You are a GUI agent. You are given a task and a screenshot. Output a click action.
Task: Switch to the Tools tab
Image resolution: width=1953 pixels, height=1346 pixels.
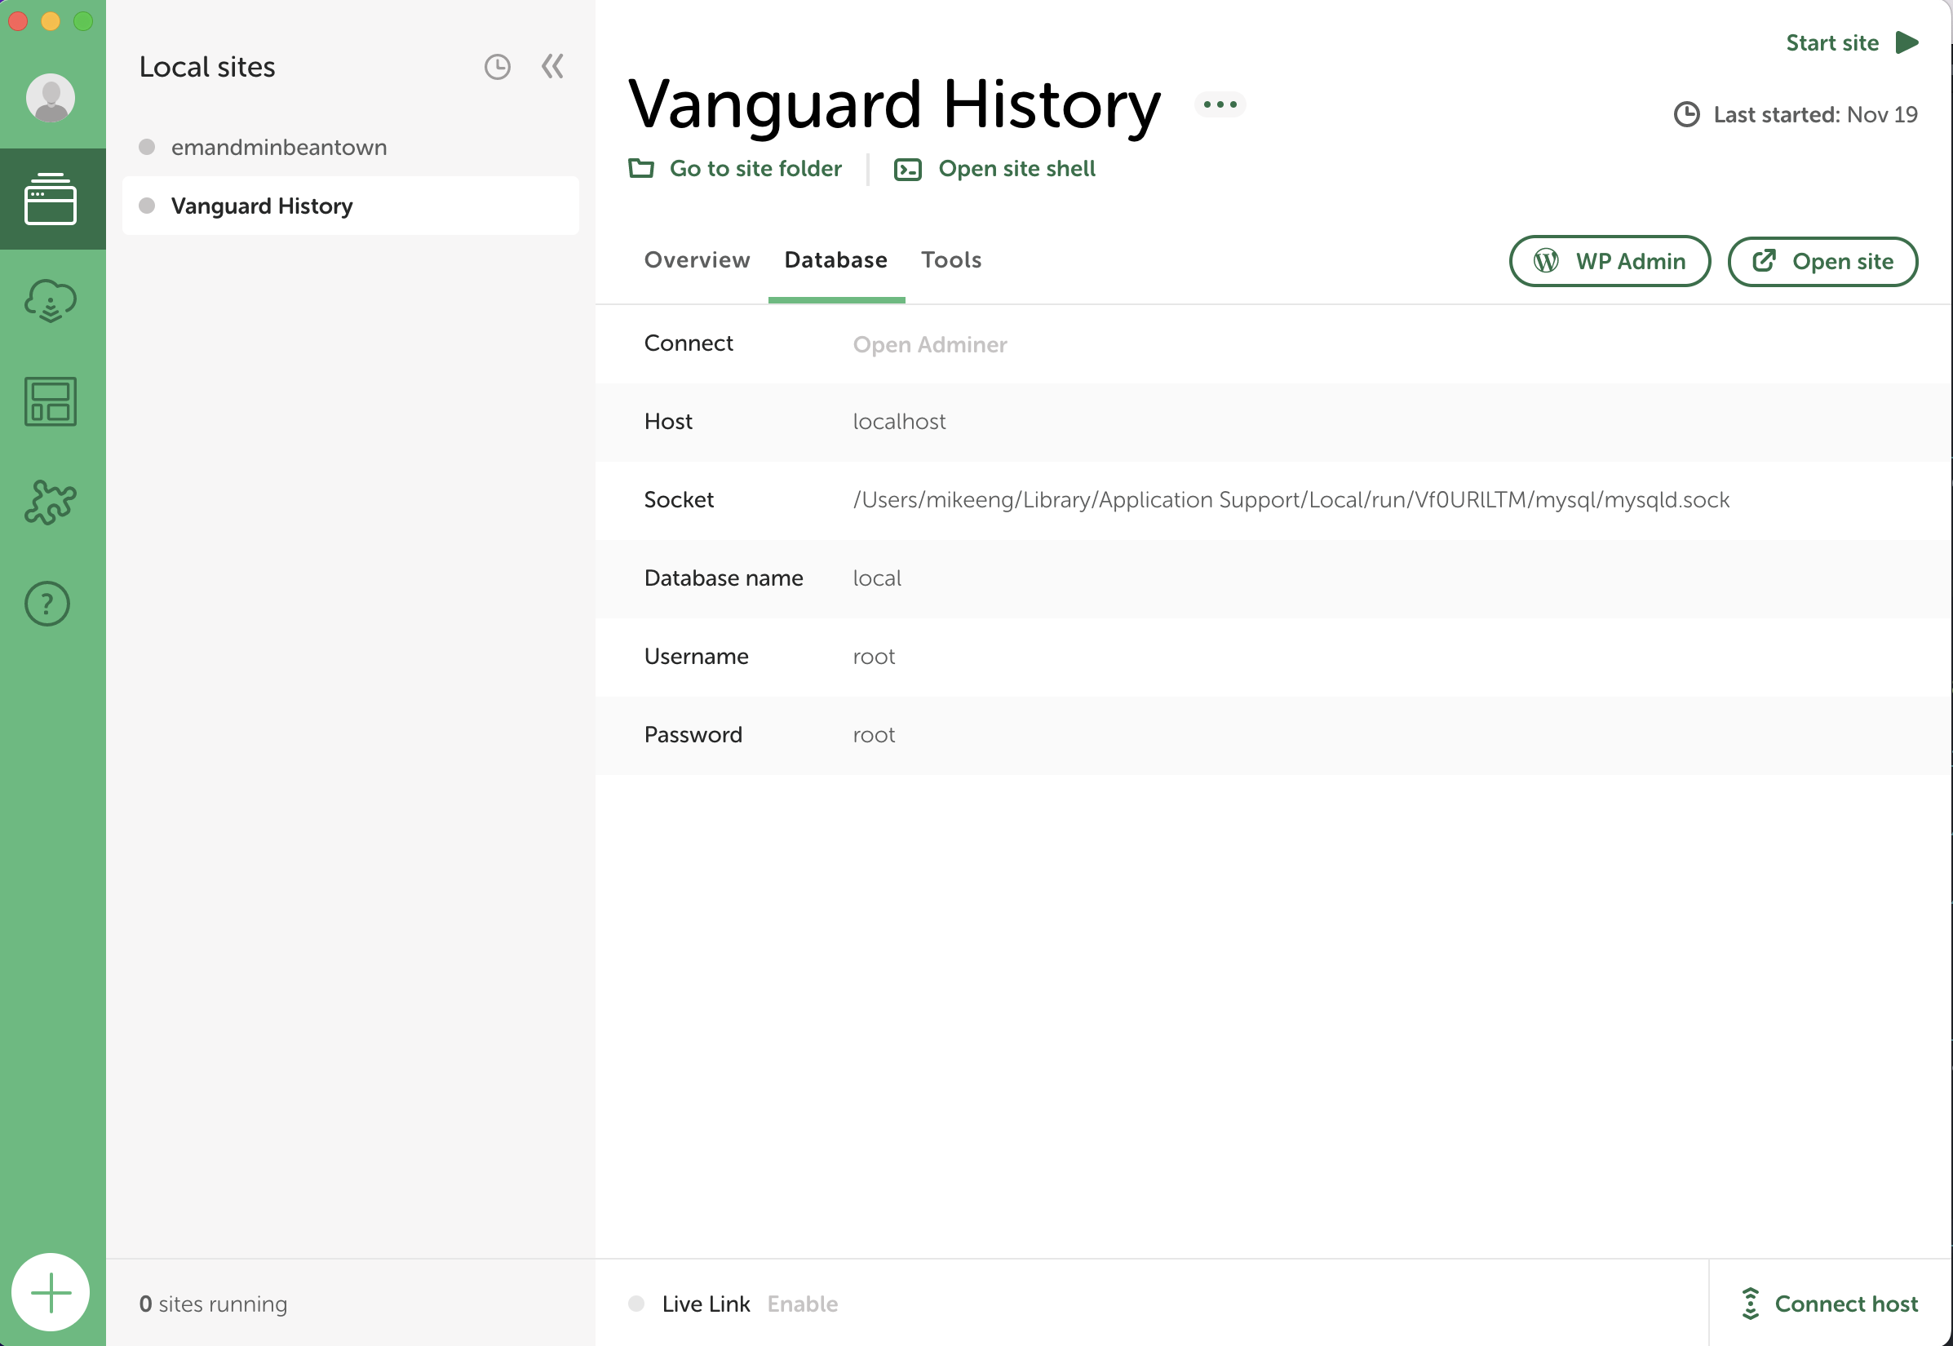coord(951,260)
